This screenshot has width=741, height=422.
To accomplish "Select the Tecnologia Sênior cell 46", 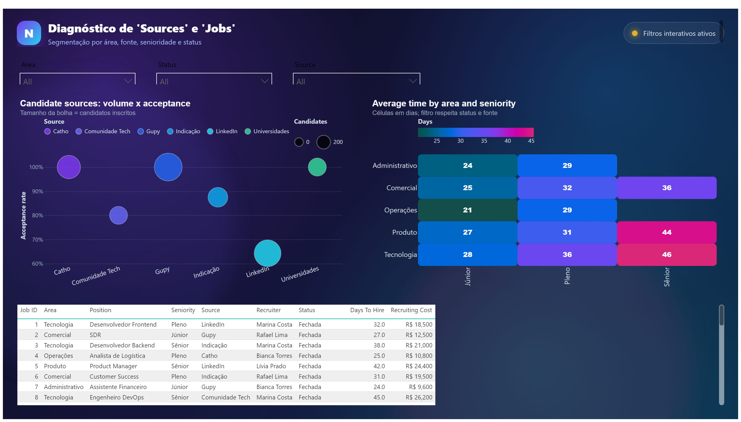I will (x=667, y=255).
